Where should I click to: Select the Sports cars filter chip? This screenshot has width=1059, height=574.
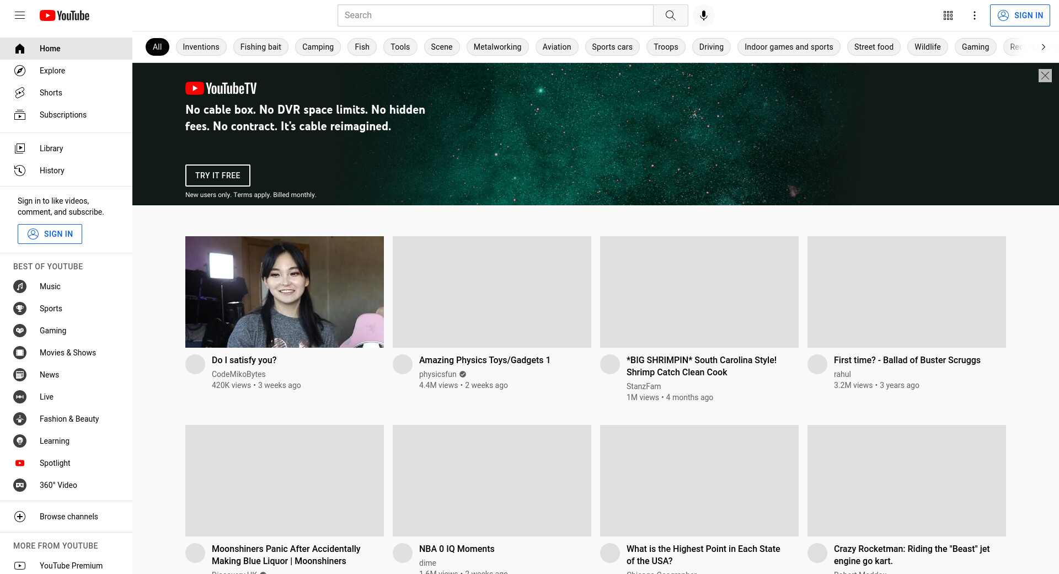pyautogui.click(x=612, y=47)
